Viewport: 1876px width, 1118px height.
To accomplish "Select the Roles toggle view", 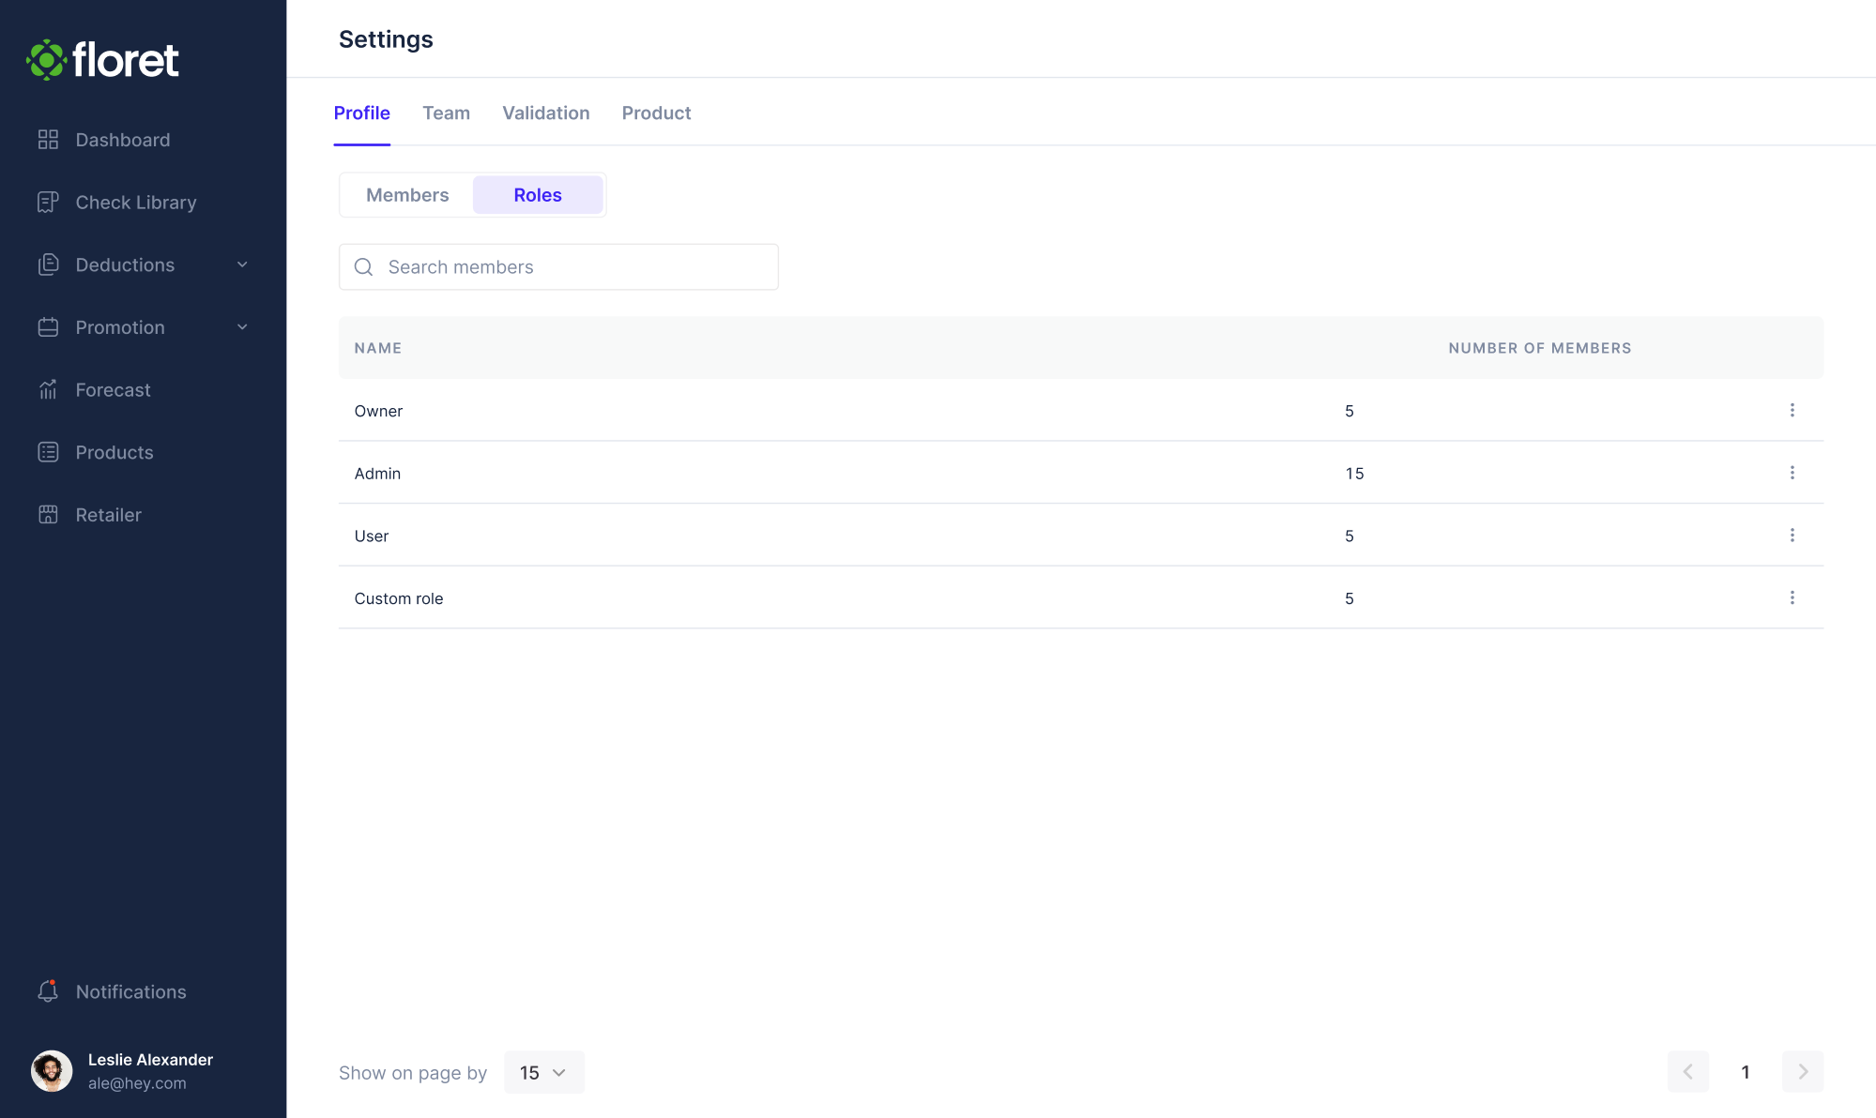I will click(537, 194).
